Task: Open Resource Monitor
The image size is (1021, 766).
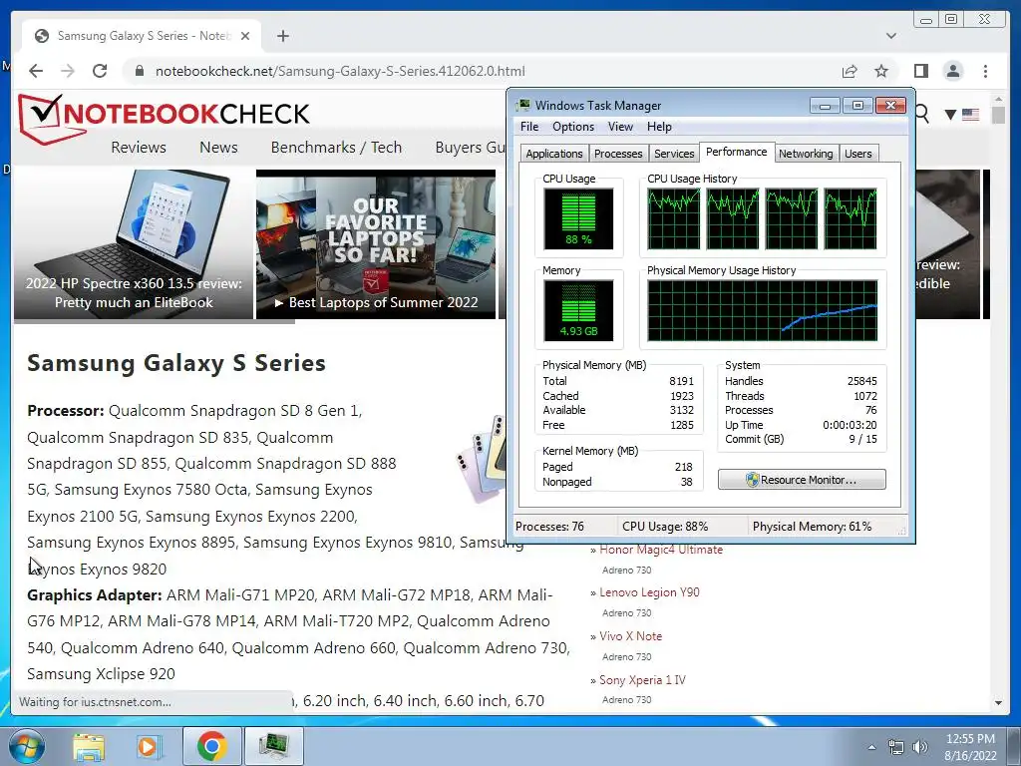Action: (x=802, y=480)
